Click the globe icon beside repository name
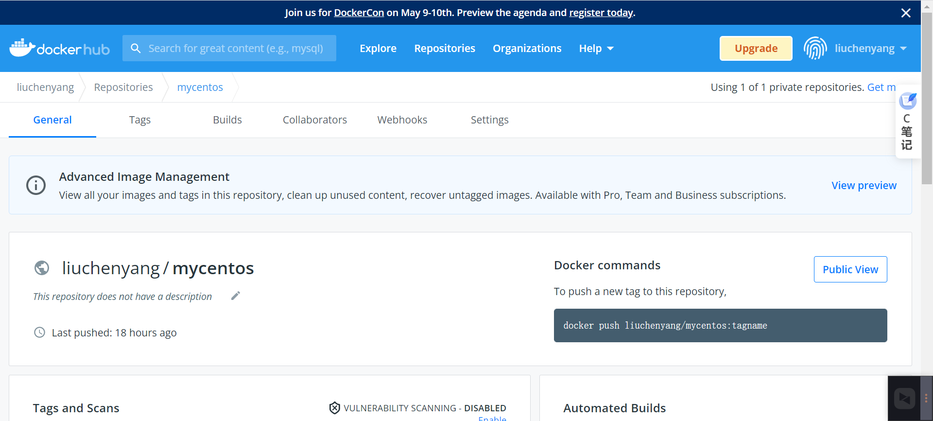 (42, 268)
